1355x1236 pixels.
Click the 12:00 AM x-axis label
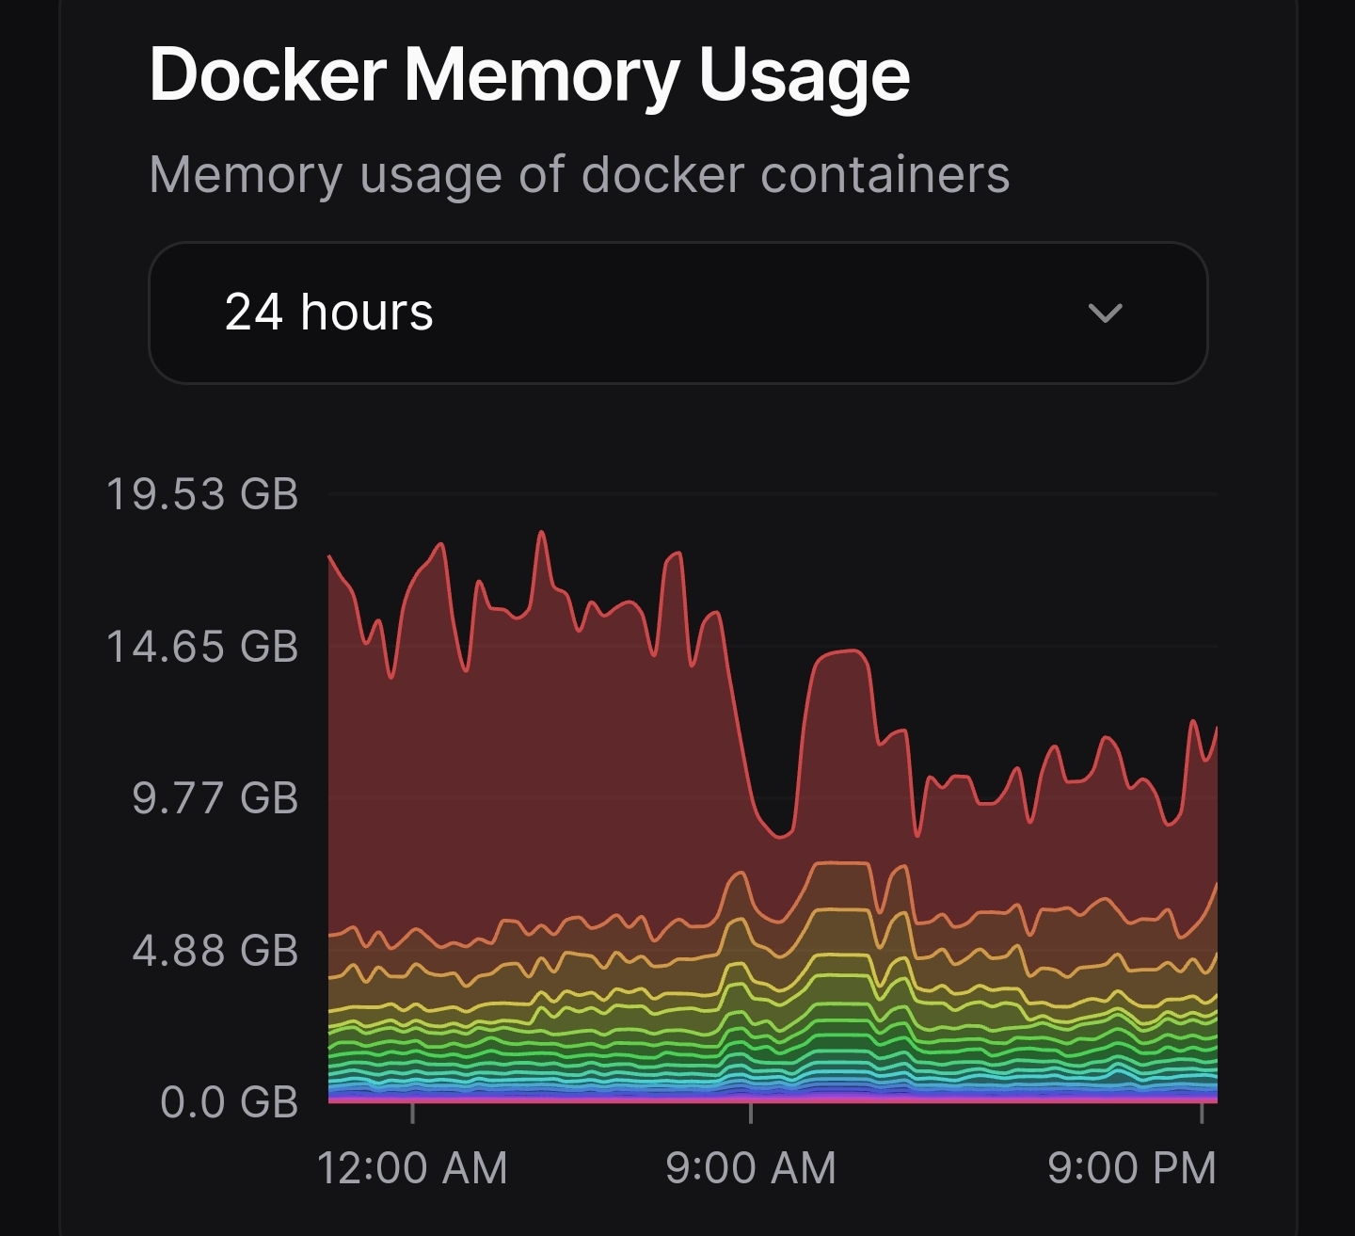(x=412, y=1168)
